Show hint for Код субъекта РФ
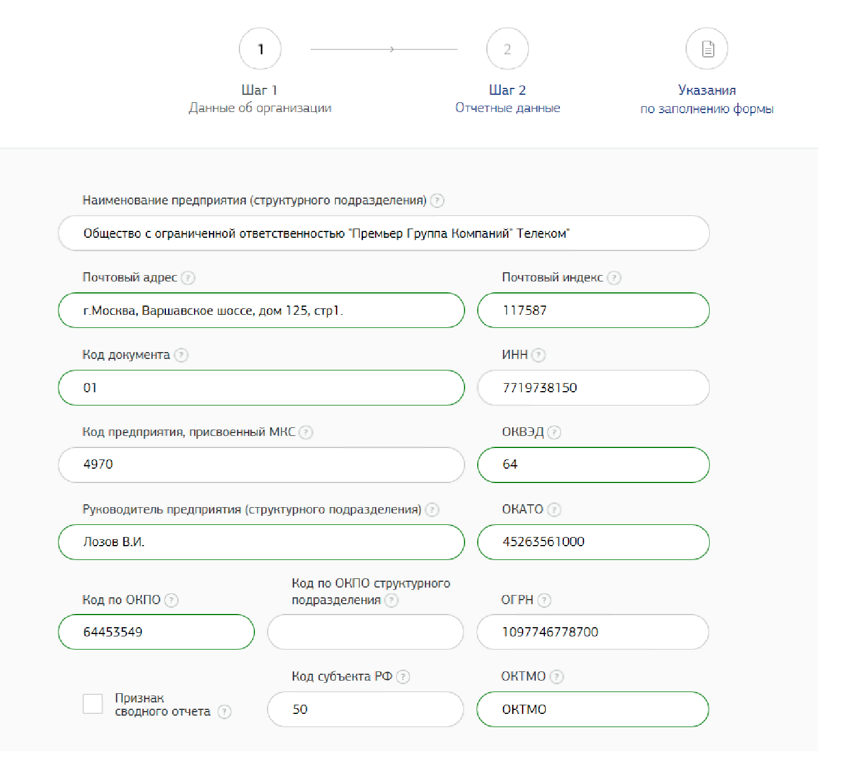Viewport: 851px width, 761px height. click(403, 677)
